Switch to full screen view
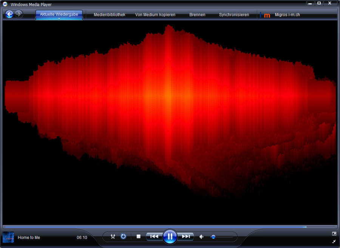The height and width of the screenshot is (248, 340). point(334,234)
